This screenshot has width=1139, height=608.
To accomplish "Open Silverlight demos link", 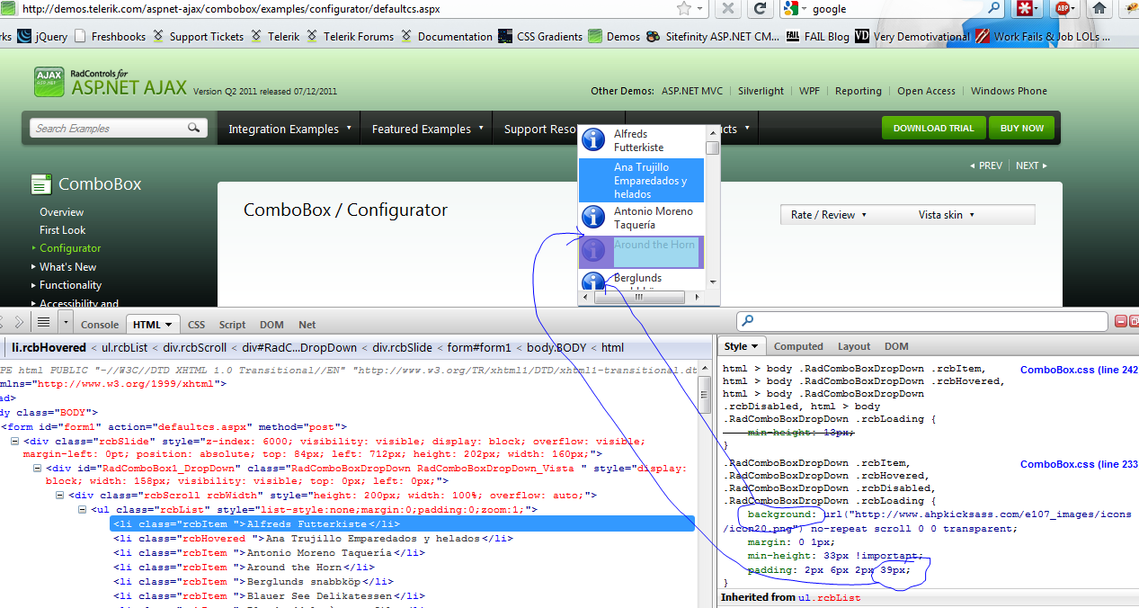I will click(x=761, y=91).
